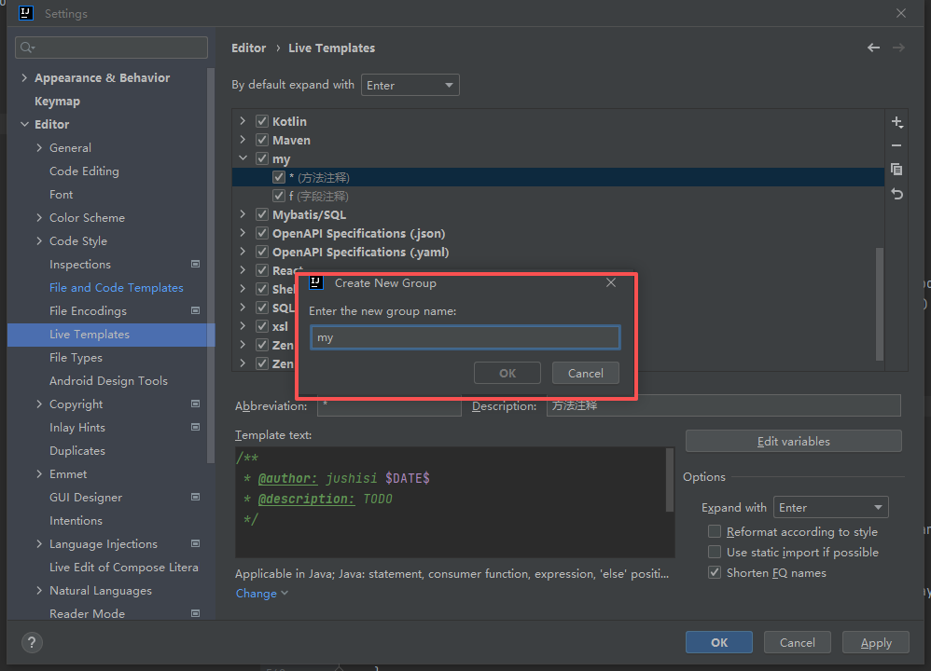Restore deleted defaults with the revert icon
This screenshot has height=671, width=931.
point(897,194)
